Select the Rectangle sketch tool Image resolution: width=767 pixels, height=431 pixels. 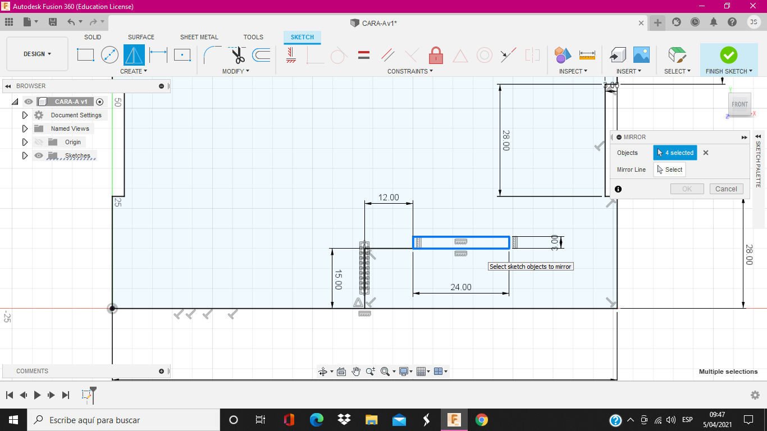click(85, 55)
